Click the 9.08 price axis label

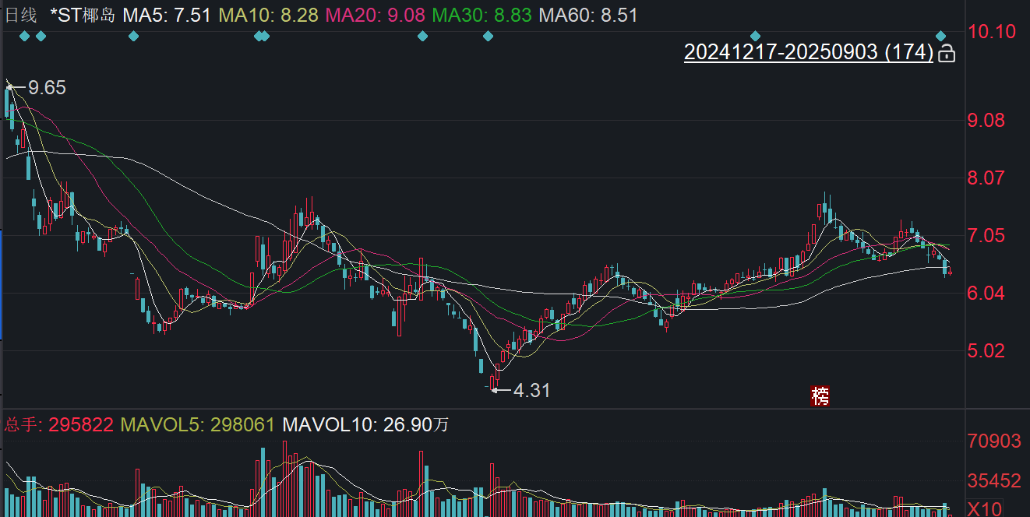click(x=986, y=121)
